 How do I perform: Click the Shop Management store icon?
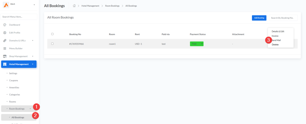click(5, 56)
